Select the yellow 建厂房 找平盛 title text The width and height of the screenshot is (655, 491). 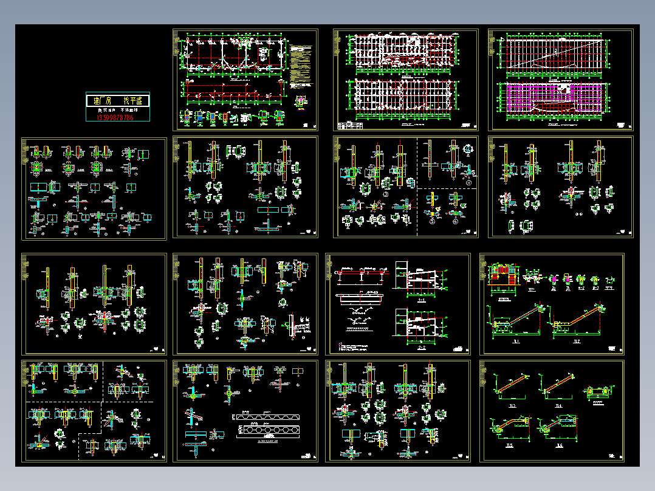point(118,101)
